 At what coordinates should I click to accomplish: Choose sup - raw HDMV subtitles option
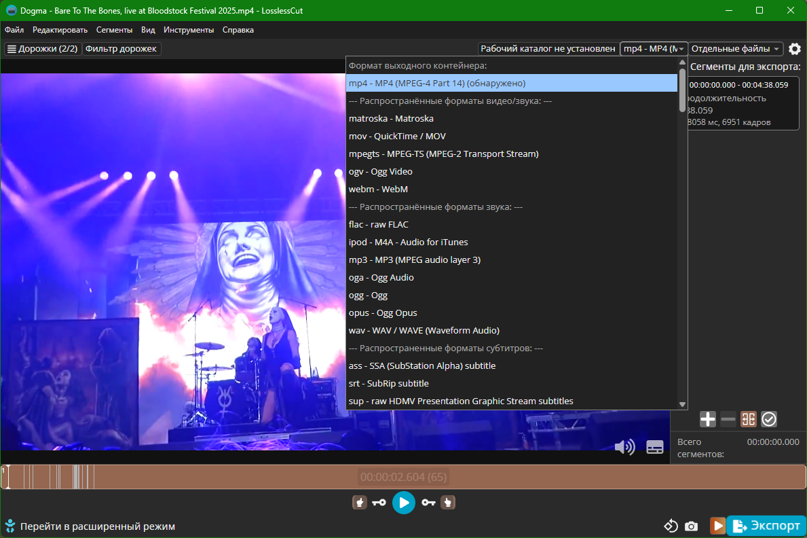(x=512, y=401)
